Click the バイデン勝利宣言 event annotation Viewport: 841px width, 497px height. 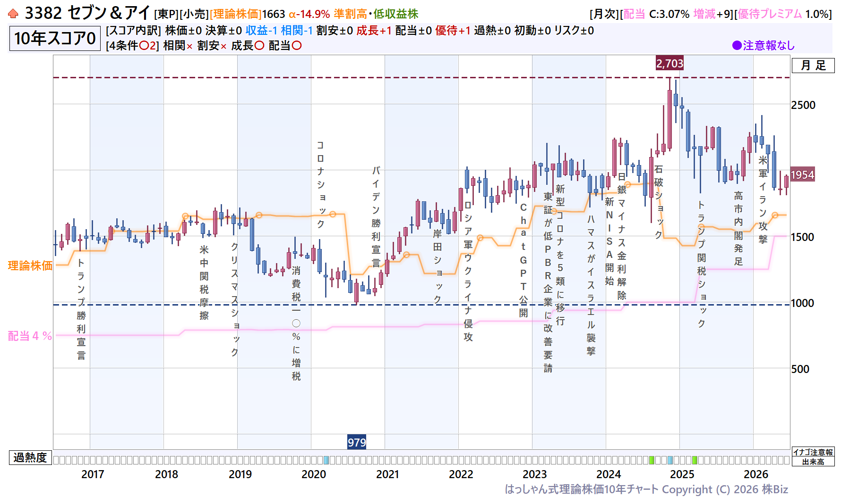[376, 217]
